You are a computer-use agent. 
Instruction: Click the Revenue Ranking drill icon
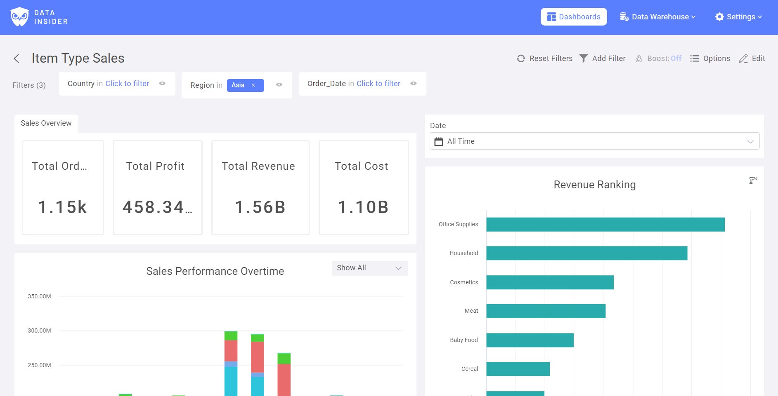tap(753, 180)
